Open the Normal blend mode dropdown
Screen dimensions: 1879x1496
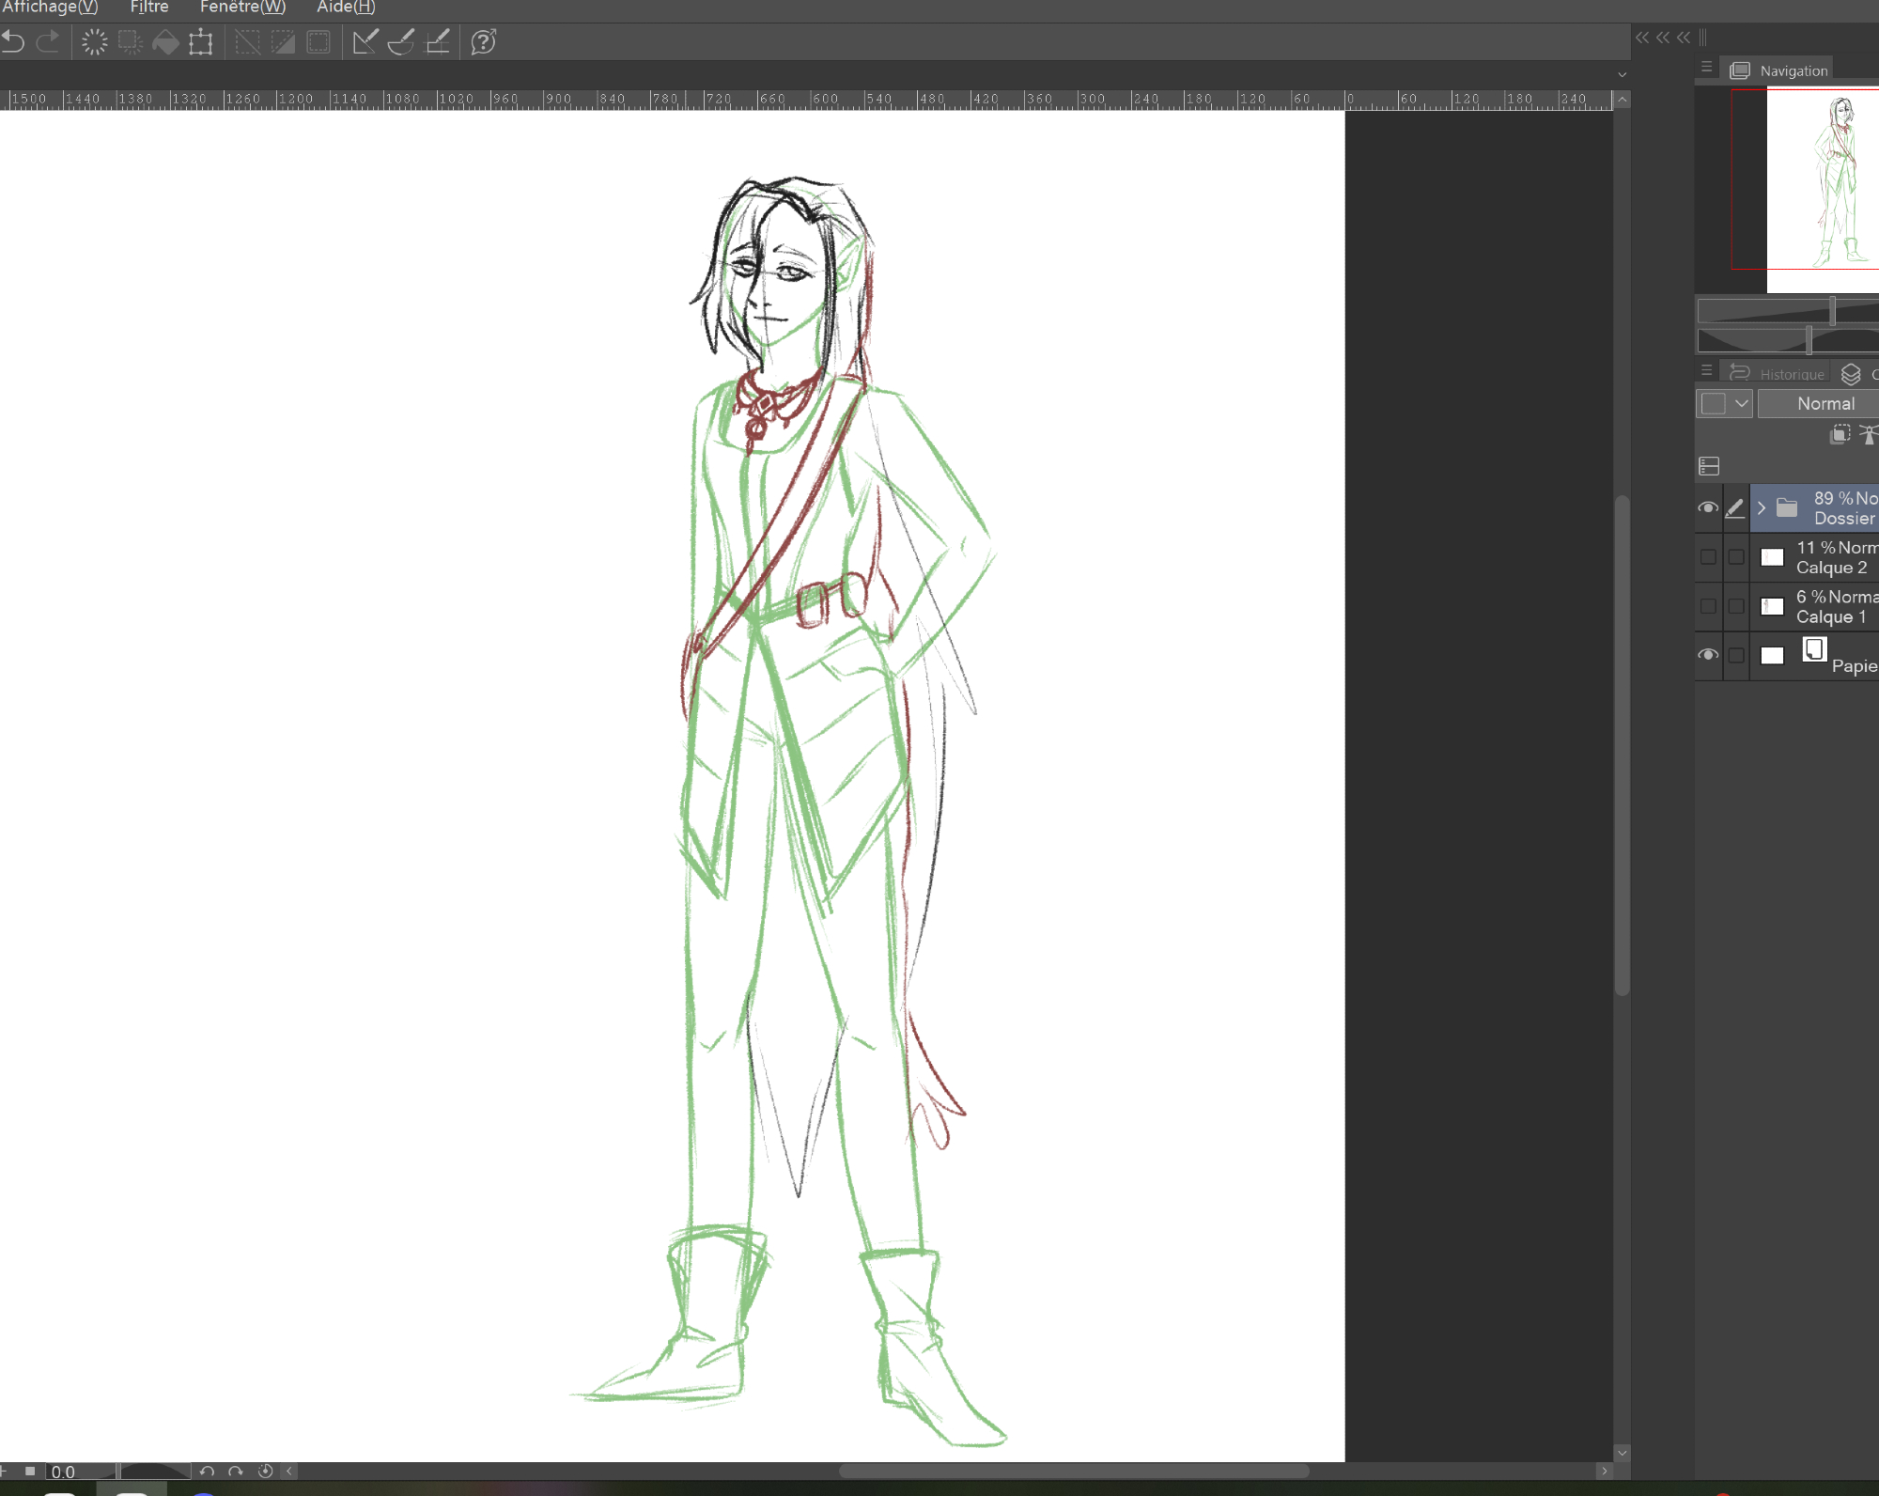click(x=1825, y=404)
